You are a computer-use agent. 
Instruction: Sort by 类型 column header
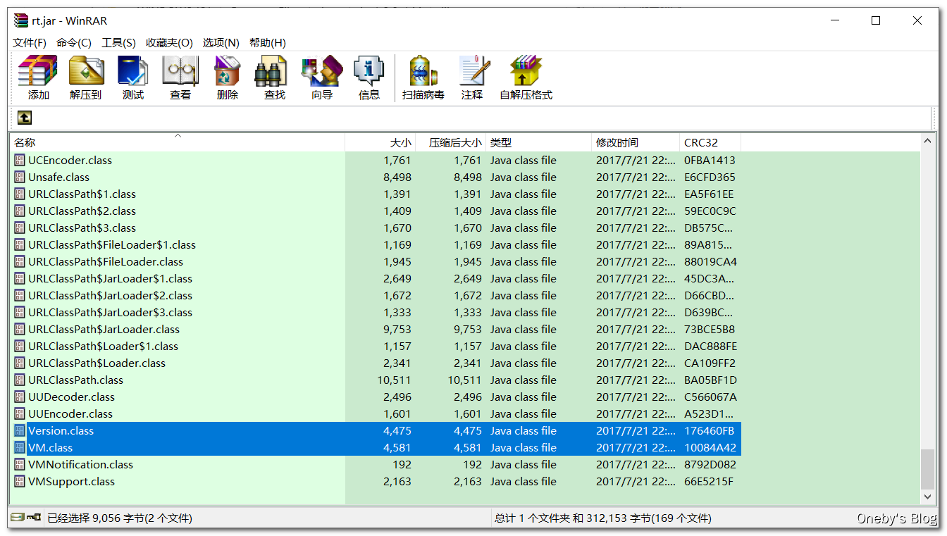coord(539,142)
